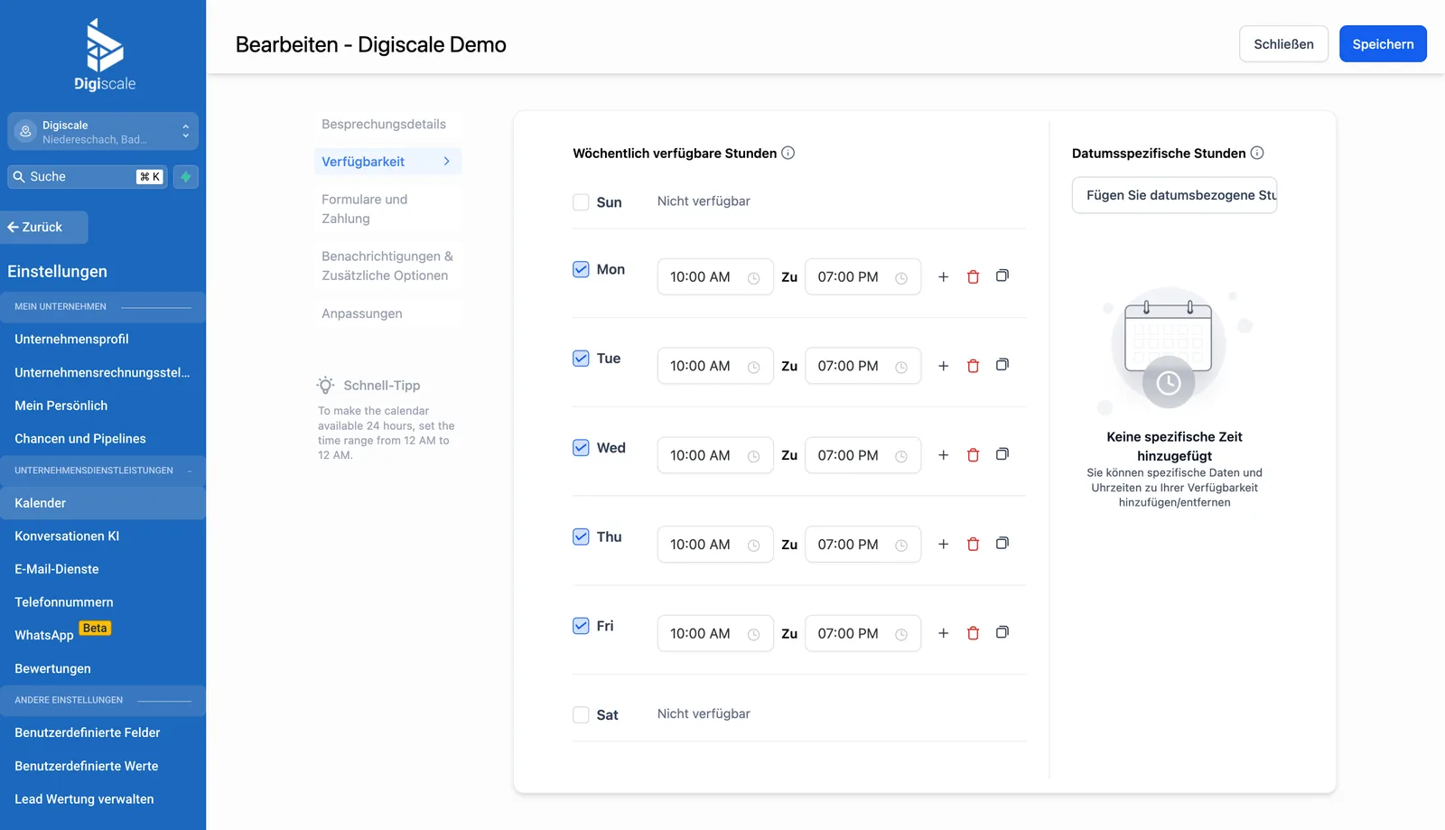This screenshot has height=830, width=1445.
Task: Delete Friday's time range
Action: pos(973,633)
